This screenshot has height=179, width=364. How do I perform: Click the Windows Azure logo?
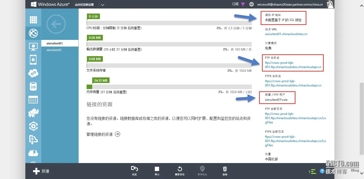click(50, 4)
